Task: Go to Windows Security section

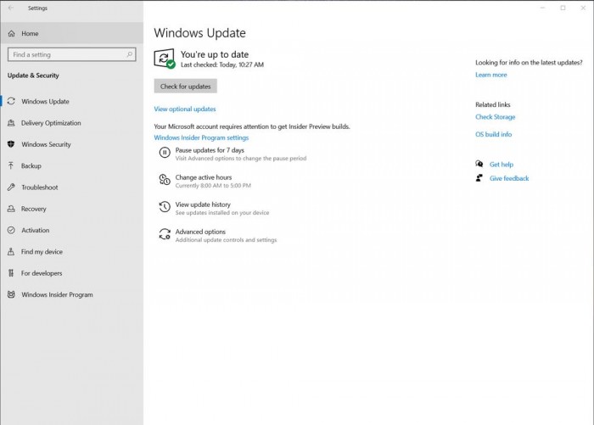Action: pyautogui.click(x=71, y=144)
